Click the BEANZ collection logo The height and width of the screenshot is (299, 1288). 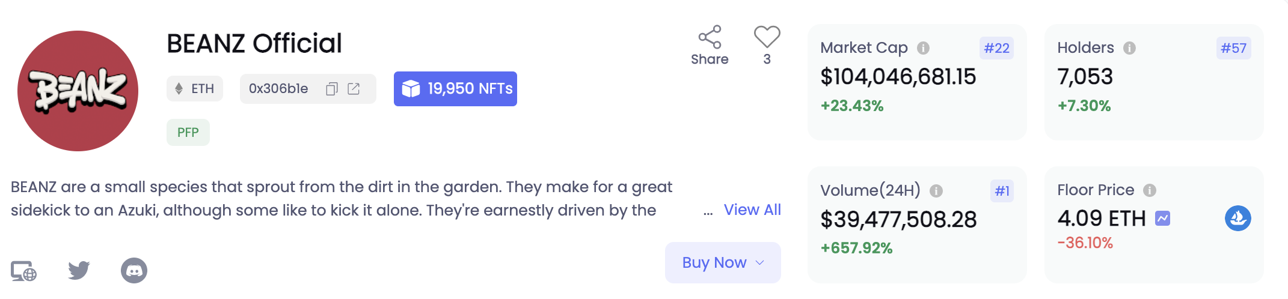tap(78, 91)
